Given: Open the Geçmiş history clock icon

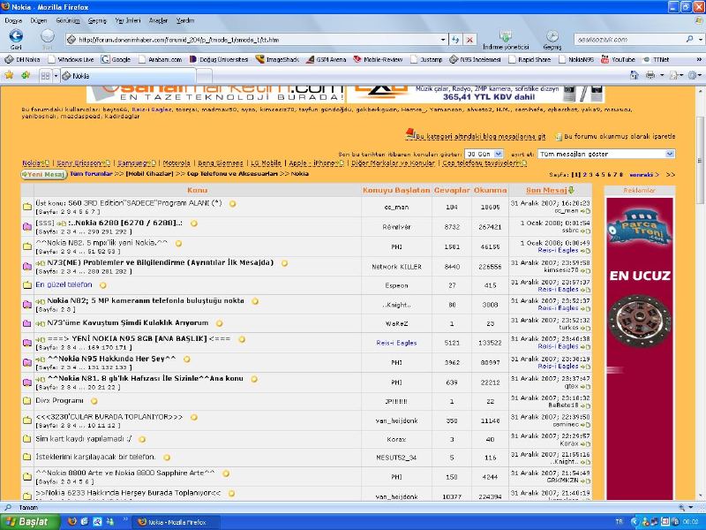Looking at the screenshot, I should pos(552,40).
